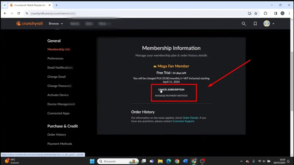Click the install app icon in address bar

tap(249, 13)
